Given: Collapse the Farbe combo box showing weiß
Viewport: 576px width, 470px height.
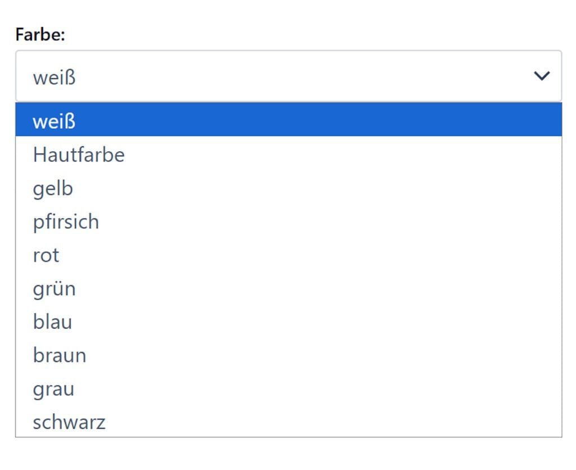Looking at the screenshot, I should click(288, 76).
